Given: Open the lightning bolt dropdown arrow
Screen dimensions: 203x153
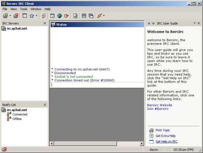Looking at the screenshot, I should [104, 16].
